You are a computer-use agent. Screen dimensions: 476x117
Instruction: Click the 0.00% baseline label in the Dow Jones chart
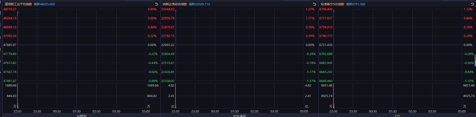[x=152, y=45]
